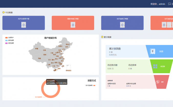Click the four-square grid 待还款 icon

[x=155, y=66]
